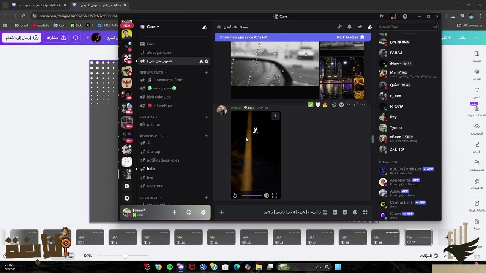486x273 pixels.
Task: Collapse the About us category
Action: [x=151, y=136]
